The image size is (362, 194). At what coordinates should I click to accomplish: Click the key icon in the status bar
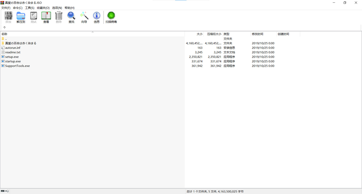point(7,191)
